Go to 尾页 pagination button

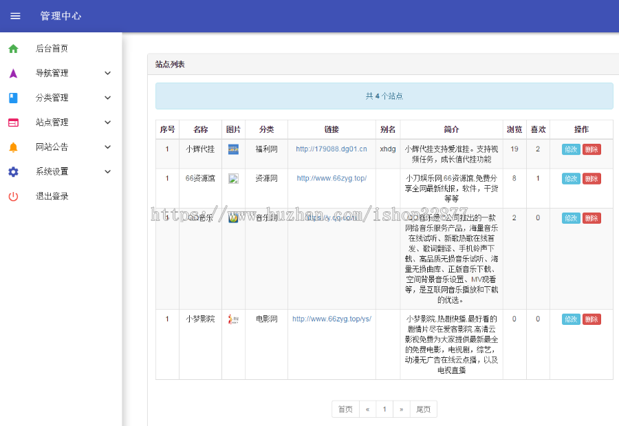coord(424,409)
